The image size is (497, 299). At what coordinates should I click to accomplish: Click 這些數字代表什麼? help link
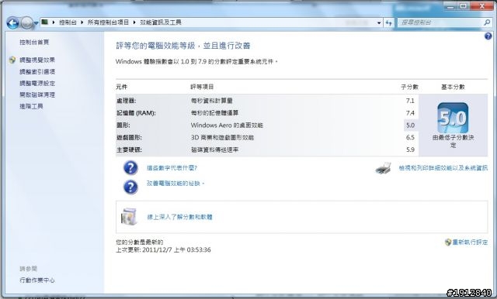click(172, 168)
